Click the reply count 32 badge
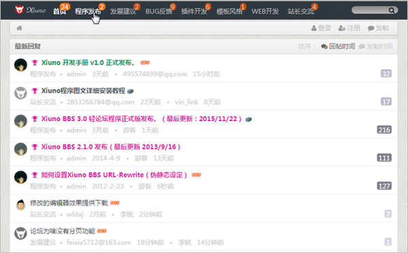Viewport: 408px width, 253px height. [x=386, y=73]
